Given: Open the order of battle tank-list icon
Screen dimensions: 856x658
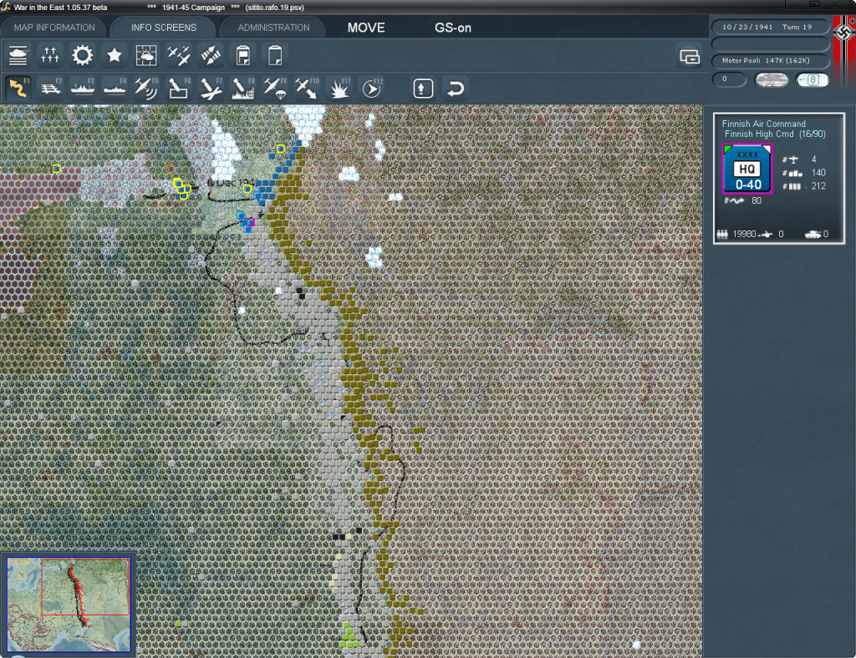Looking at the screenshot, I should coord(18,56).
